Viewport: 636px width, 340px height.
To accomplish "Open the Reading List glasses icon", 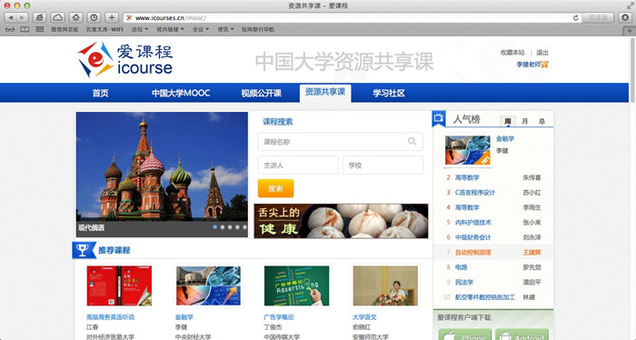I will click(10, 30).
